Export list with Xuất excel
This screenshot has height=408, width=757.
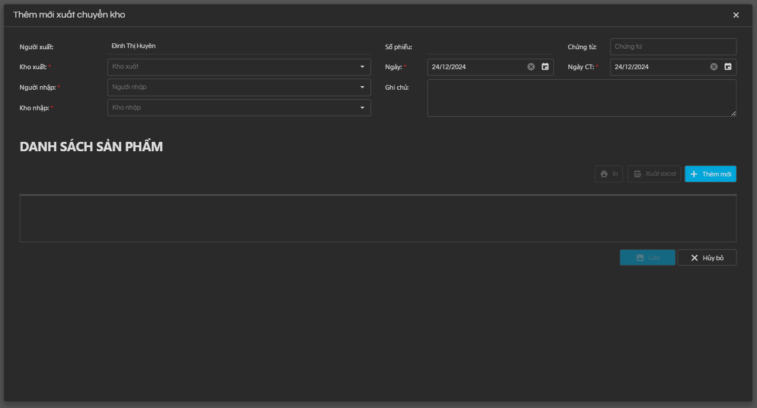654,174
